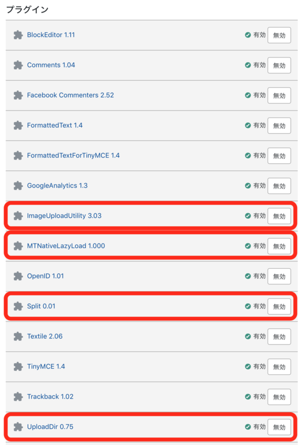The height and width of the screenshot is (445, 303).
Task: Disable UploadDir plugin with 無効 button
Action: (x=279, y=427)
